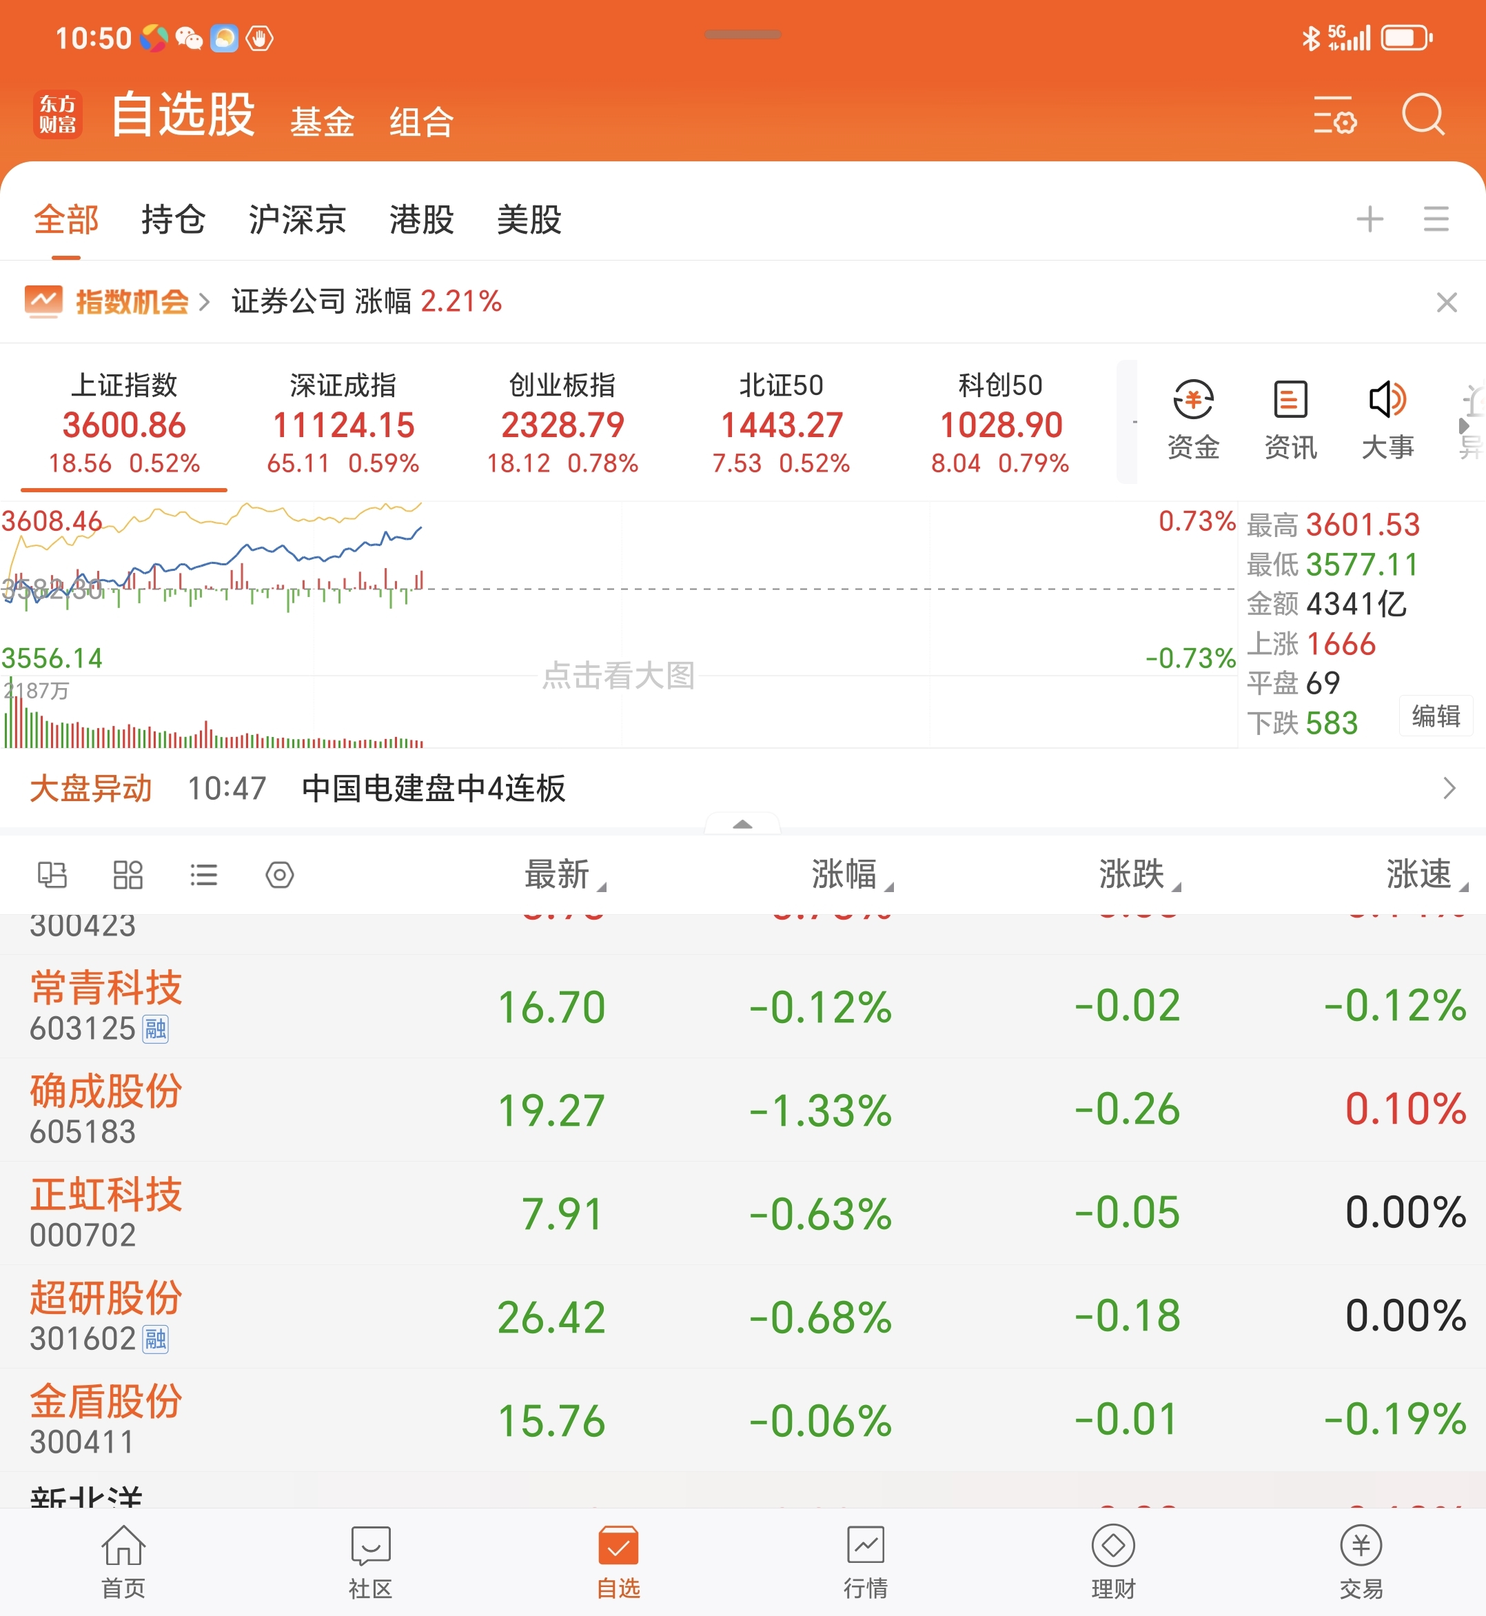The width and height of the screenshot is (1486, 1616).
Task: Expand 大盘异动 news with right chevron
Action: pos(1449,787)
